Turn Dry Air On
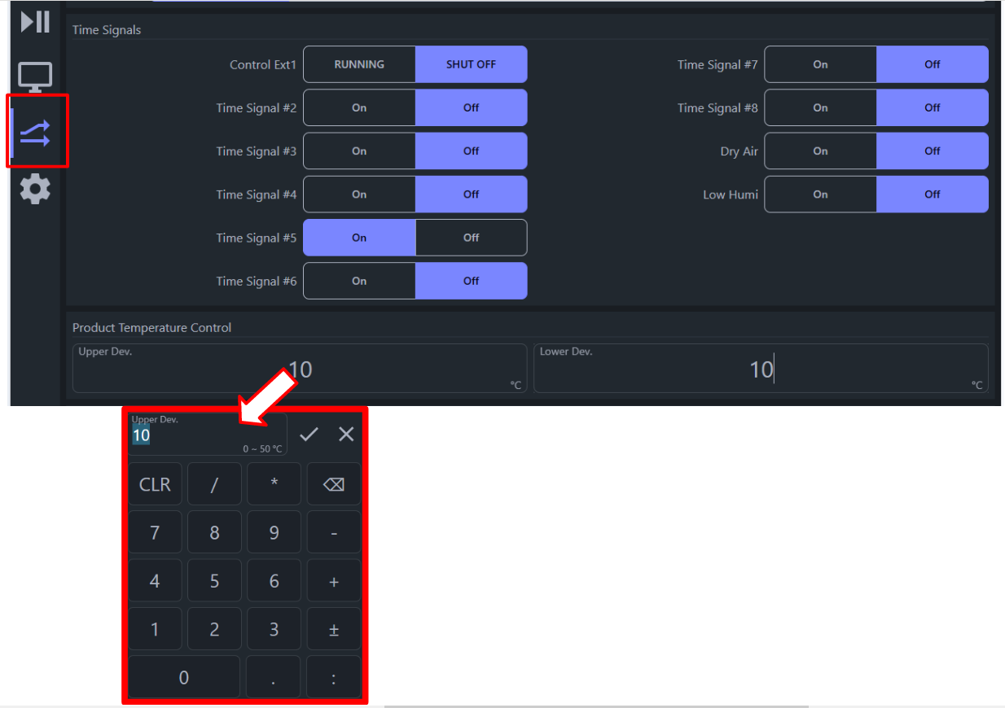 tap(820, 151)
